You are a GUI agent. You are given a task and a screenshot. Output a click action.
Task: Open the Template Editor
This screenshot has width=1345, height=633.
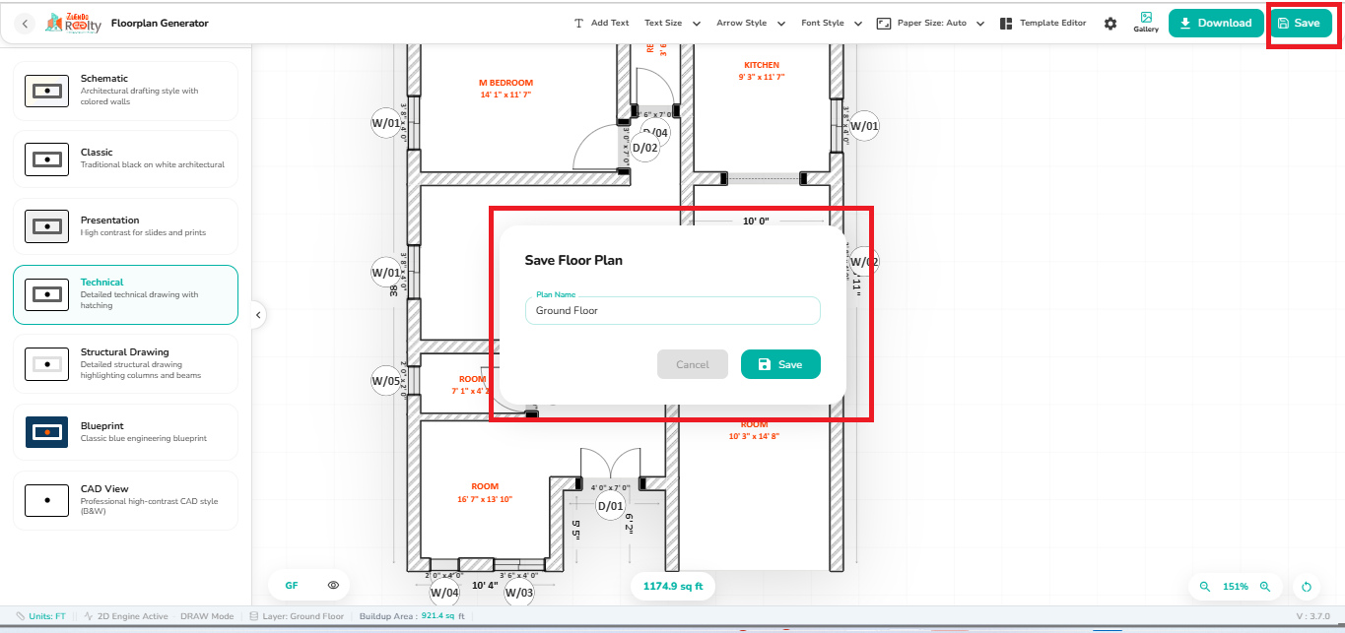pyautogui.click(x=1042, y=23)
